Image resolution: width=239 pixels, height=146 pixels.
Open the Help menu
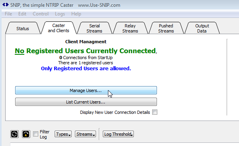pos(76,14)
